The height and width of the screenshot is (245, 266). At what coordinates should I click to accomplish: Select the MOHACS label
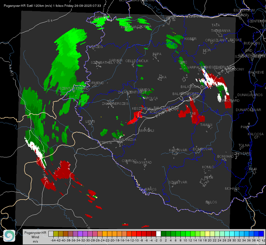tap(232, 189)
